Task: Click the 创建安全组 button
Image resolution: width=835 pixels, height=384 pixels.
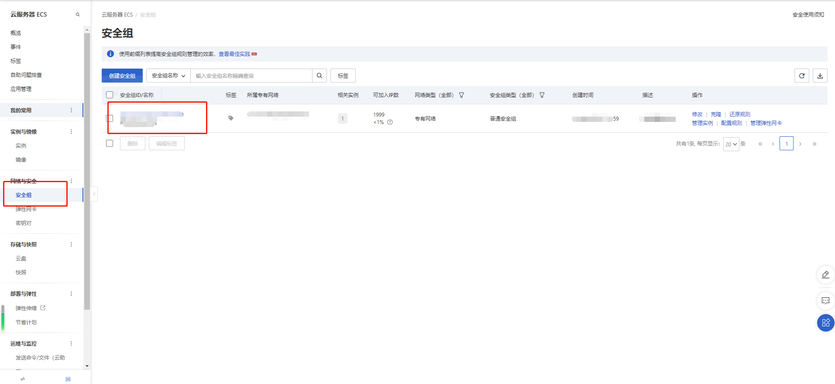Action: (x=122, y=76)
